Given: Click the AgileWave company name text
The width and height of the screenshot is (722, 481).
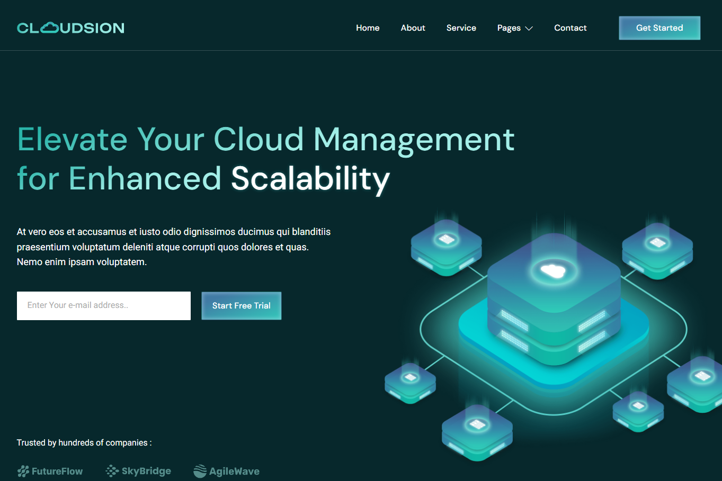Looking at the screenshot, I should coord(234,471).
